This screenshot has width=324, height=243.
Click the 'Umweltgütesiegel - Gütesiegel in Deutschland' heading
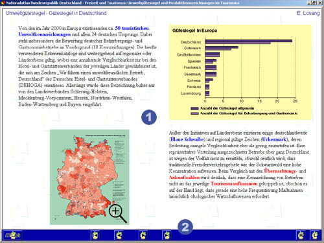[56, 13]
